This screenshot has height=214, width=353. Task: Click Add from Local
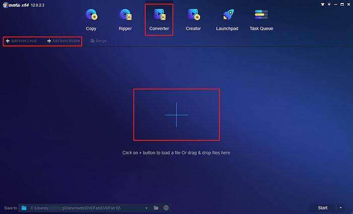(x=21, y=41)
